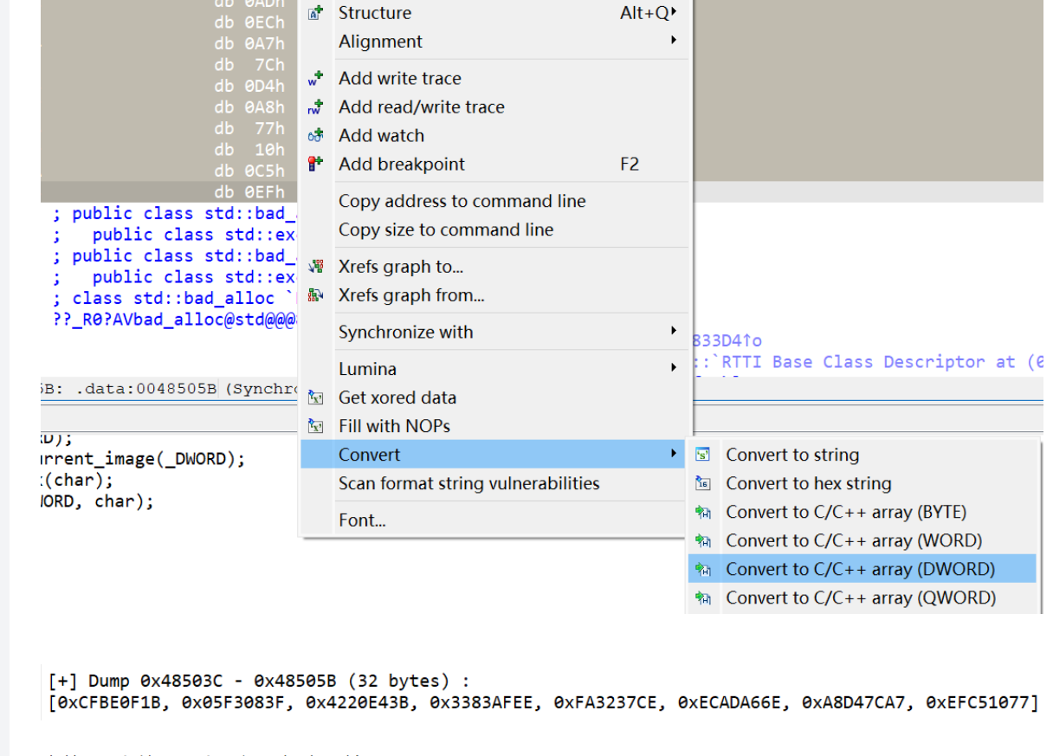Choose Convert to C/C++ array (DWORD)

click(x=860, y=569)
